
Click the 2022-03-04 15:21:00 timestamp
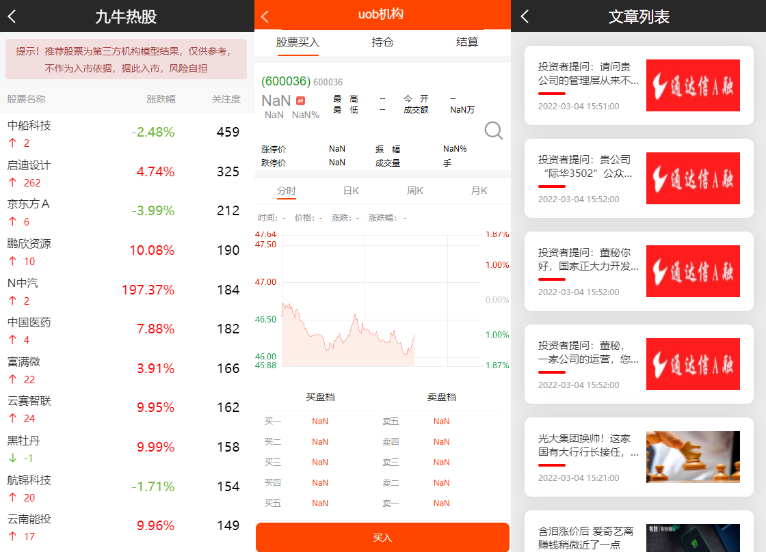[x=579, y=478]
